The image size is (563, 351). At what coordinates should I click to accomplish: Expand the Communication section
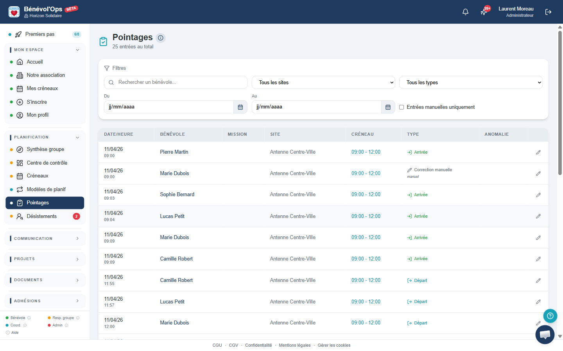tap(45, 239)
